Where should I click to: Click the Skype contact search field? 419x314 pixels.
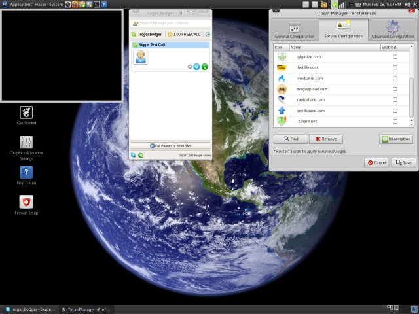pos(175,23)
